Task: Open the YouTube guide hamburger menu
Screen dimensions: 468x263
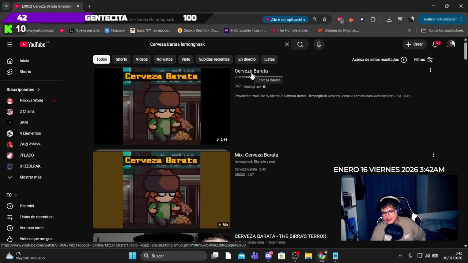Action: (10, 44)
